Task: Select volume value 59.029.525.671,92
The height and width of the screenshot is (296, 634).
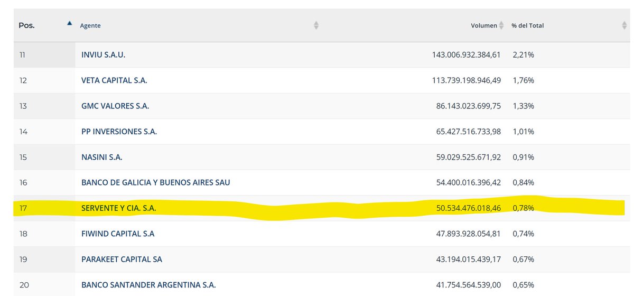Action: (x=469, y=157)
